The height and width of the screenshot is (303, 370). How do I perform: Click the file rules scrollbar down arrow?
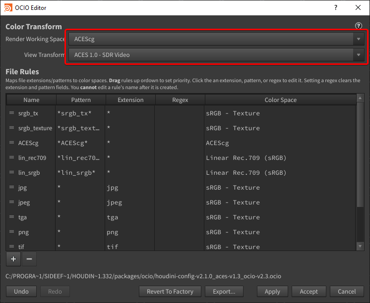tap(360, 246)
